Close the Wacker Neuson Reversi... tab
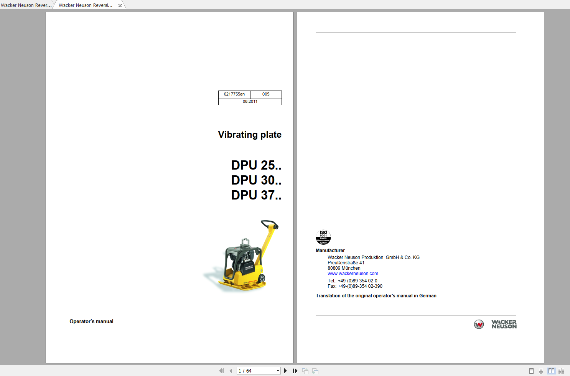Viewport: 570px width, 376px height. [x=120, y=5]
